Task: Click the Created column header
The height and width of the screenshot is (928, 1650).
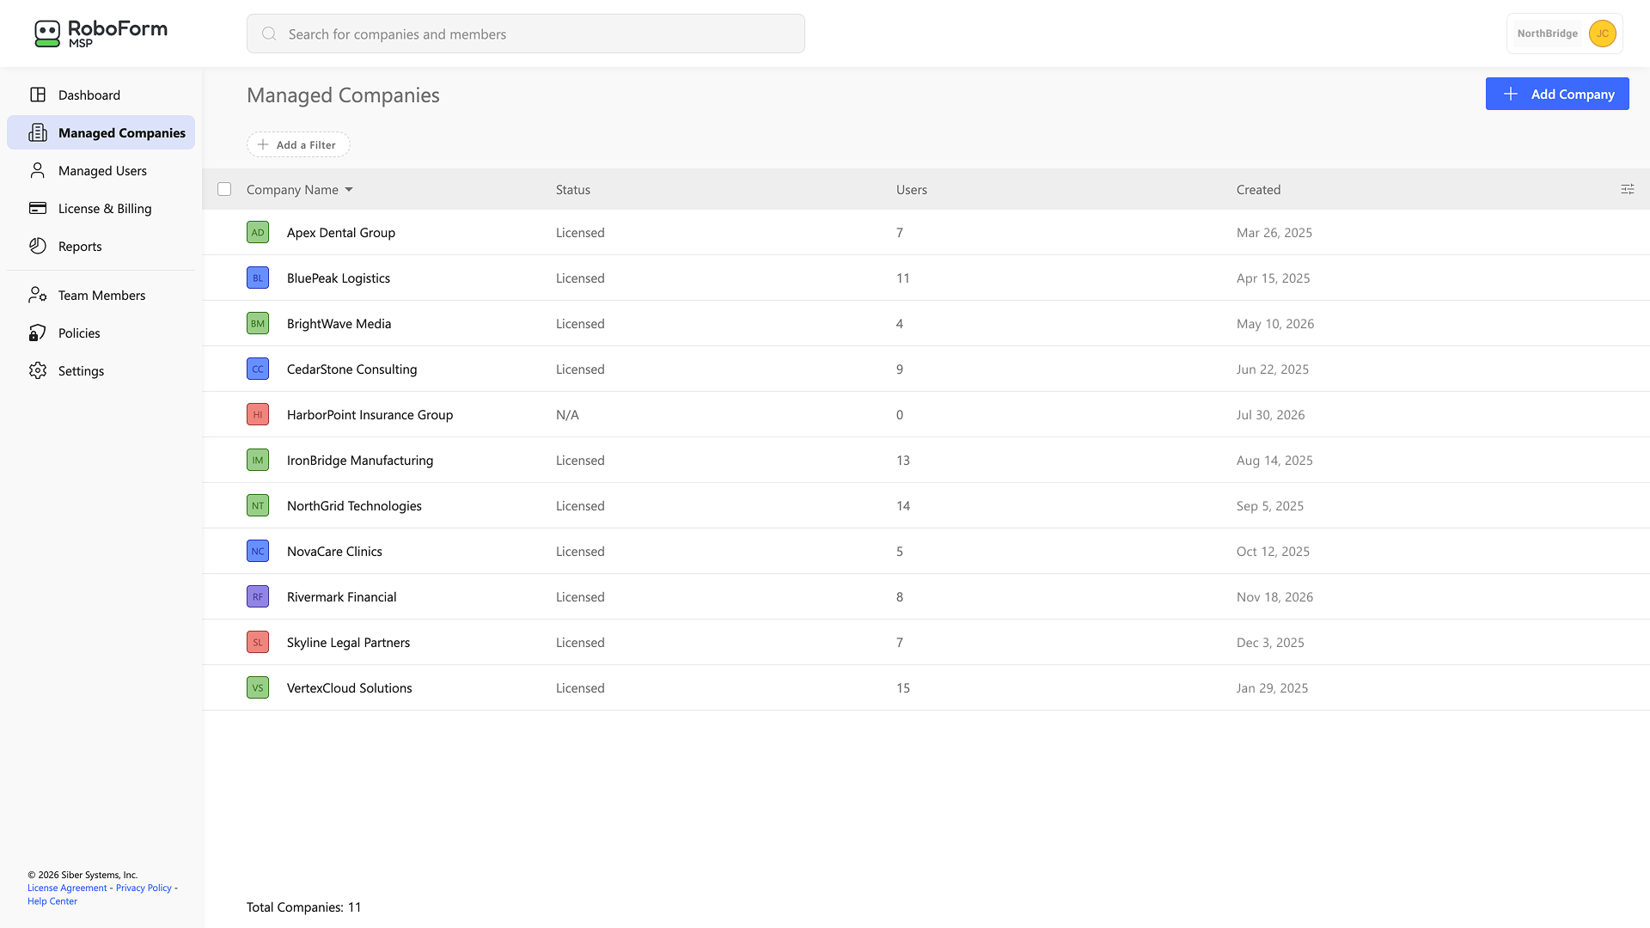Action: [x=1258, y=189]
